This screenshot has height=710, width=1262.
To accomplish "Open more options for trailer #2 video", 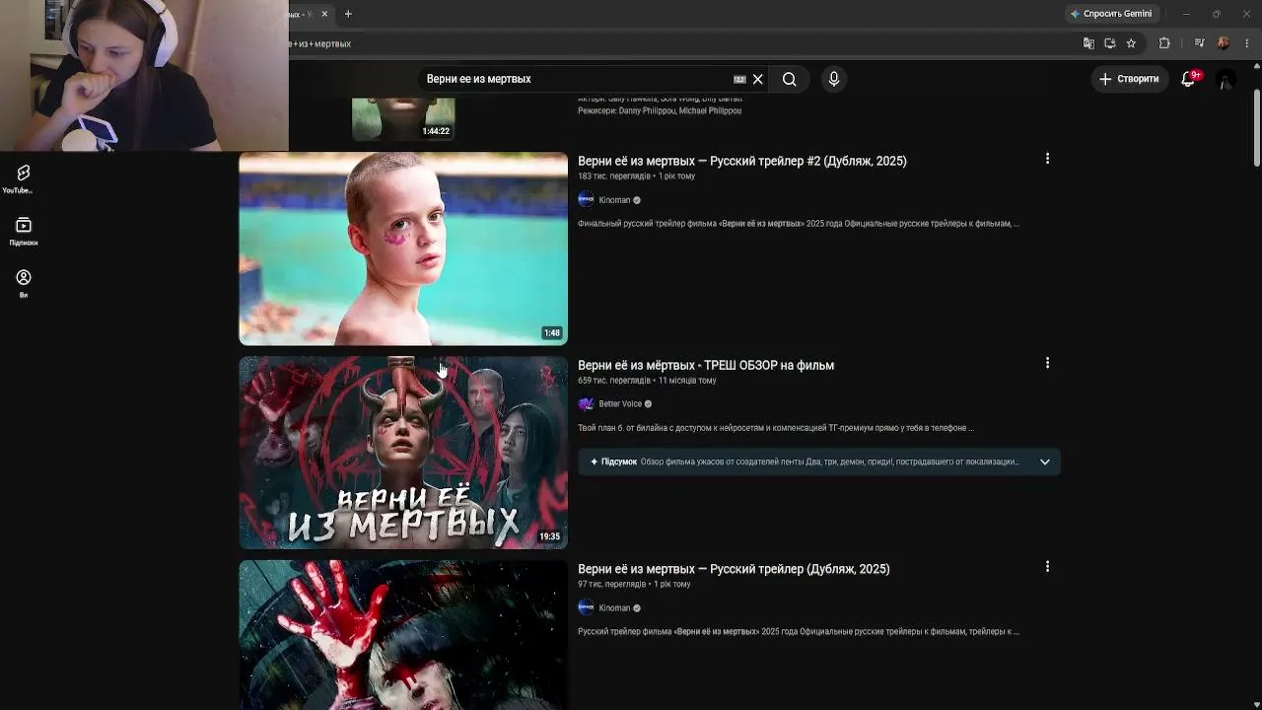I will pos(1047,159).
